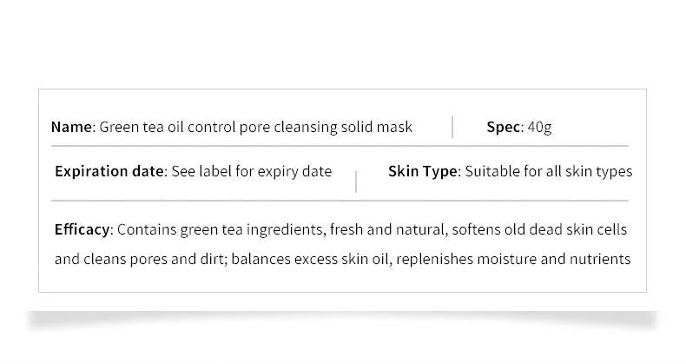686x364 pixels.
Task: Select the "40g" specification value
Action: click(x=539, y=127)
